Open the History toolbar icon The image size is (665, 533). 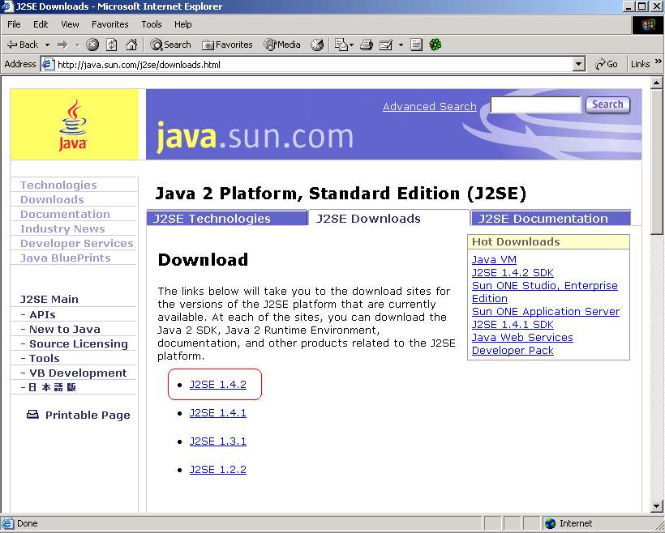pyautogui.click(x=317, y=45)
